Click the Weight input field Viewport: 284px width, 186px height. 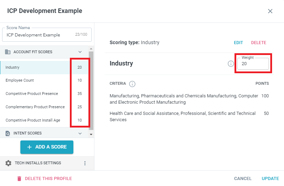coord(253,64)
